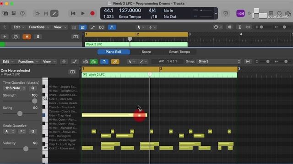This screenshot has width=293, height=164.
Task: Adjust the Swing slider
Action: (20, 113)
